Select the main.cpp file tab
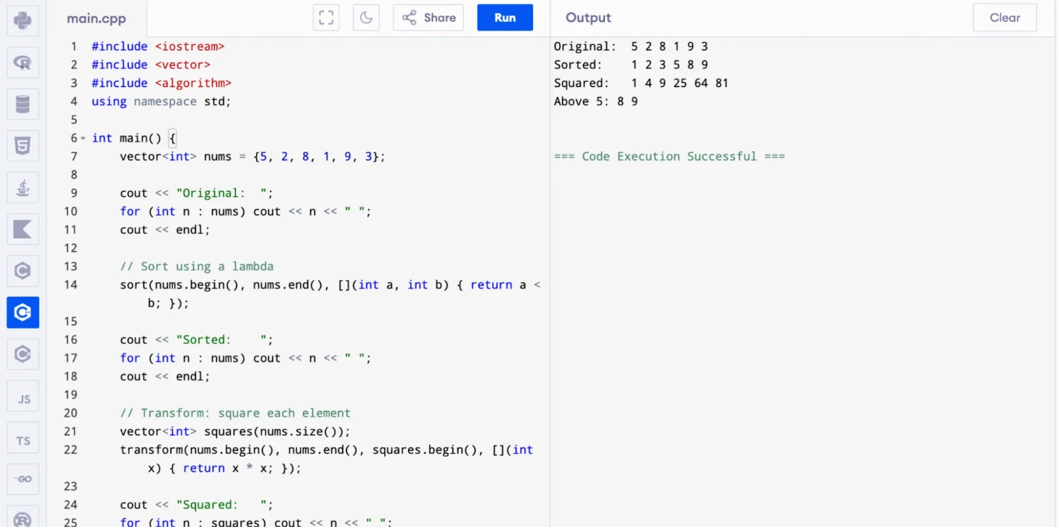Viewport: 1058px width, 527px height. tap(97, 18)
